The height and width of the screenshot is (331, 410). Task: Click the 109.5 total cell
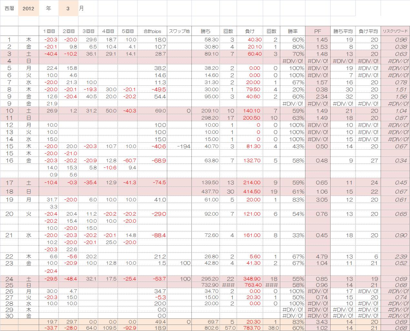tap(108, 328)
